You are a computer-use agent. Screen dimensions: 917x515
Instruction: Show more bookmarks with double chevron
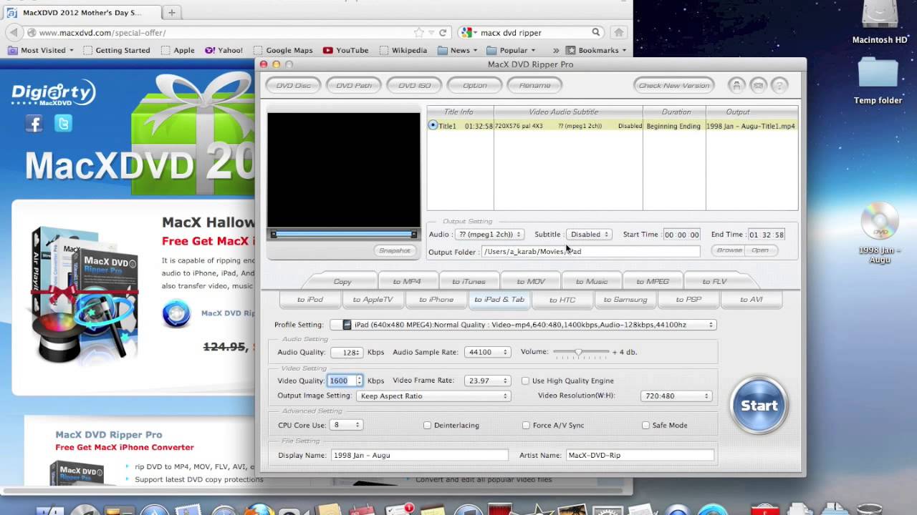click(x=556, y=50)
